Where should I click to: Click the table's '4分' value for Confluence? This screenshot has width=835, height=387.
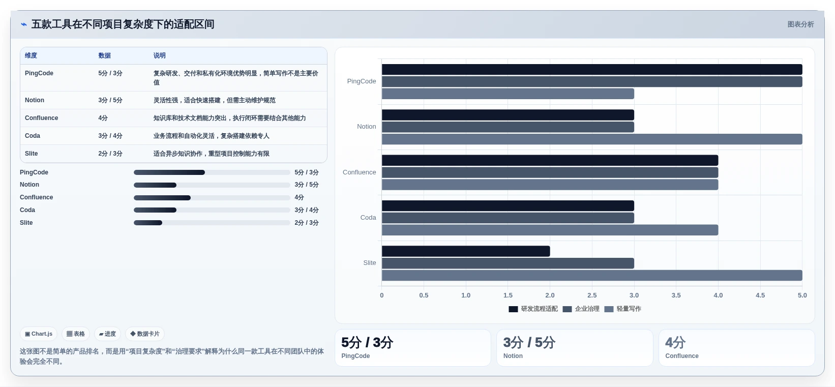(x=103, y=118)
